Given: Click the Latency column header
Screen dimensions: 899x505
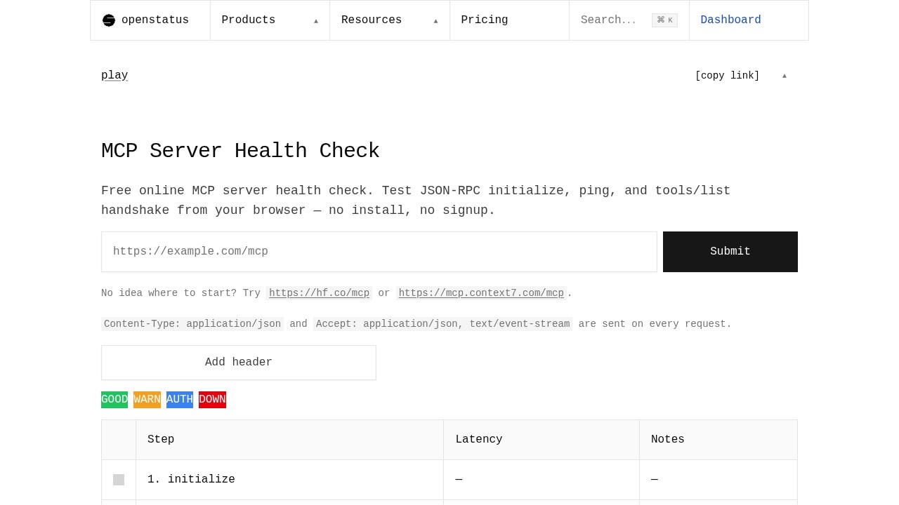Looking at the screenshot, I should (542, 440).
